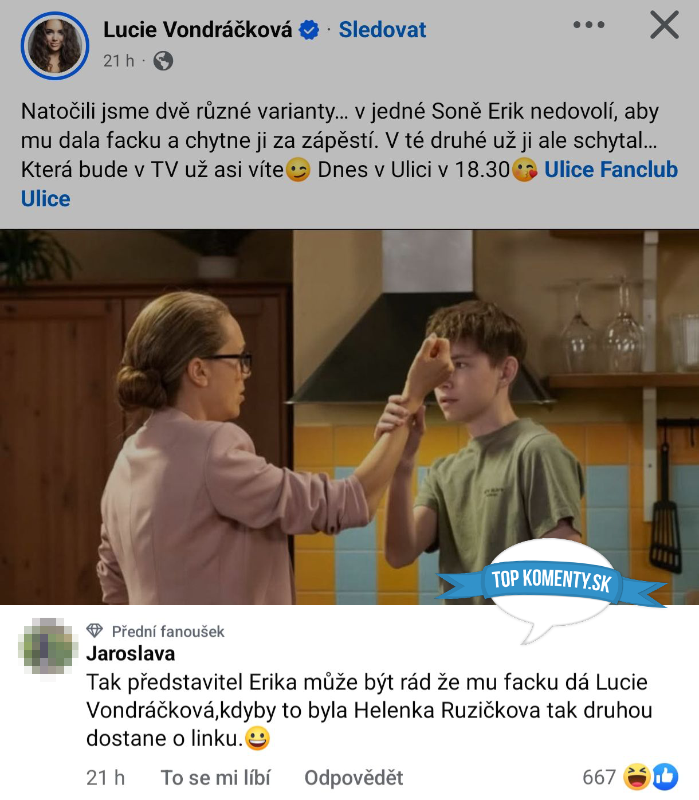Screen dimensions: 699x800
Task: Open Lucie Vondráčková's profile picture
Action: 55,46
